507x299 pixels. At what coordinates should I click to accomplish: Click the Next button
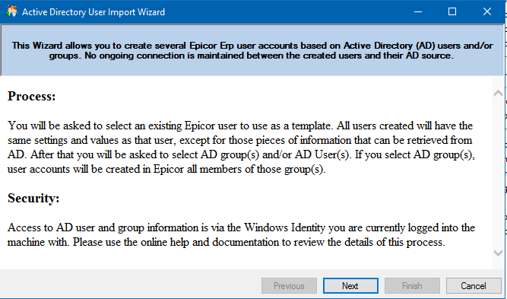coord(350,286)
